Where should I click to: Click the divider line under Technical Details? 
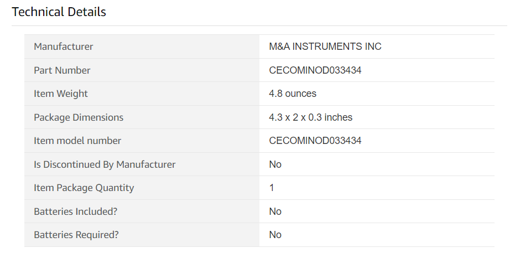(x=259, y=25)
